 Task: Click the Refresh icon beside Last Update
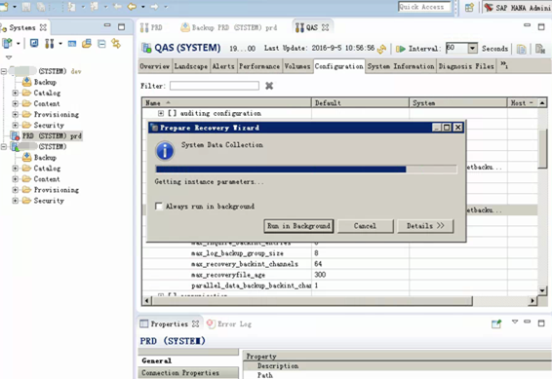point(381,49)
